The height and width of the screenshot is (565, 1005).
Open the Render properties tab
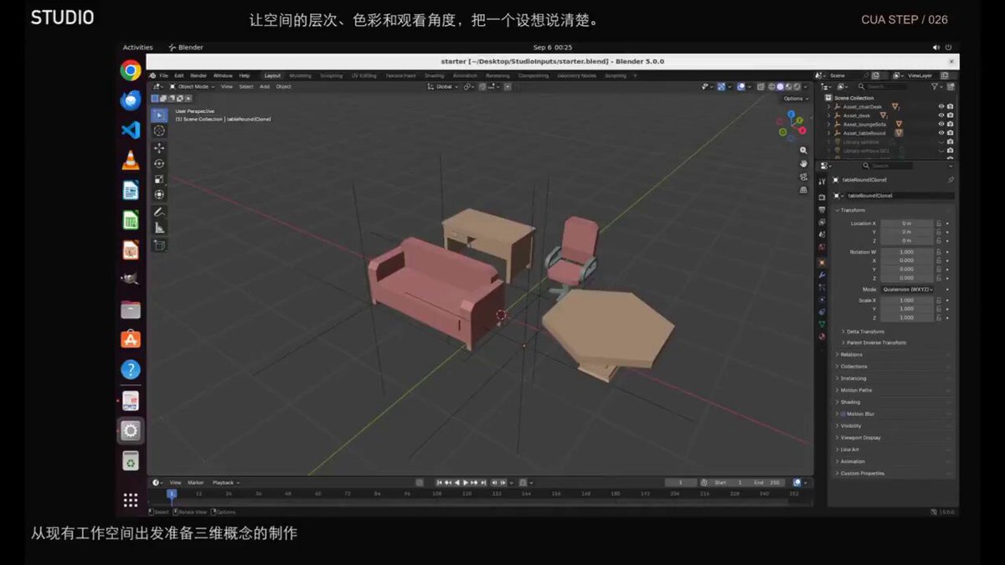pos(822,198)
